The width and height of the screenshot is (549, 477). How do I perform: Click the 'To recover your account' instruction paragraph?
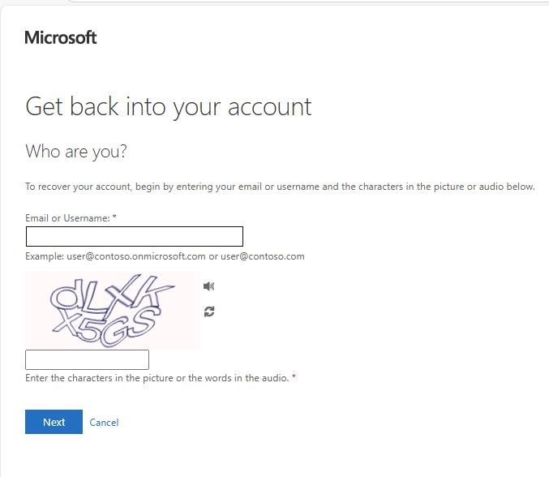280,187
